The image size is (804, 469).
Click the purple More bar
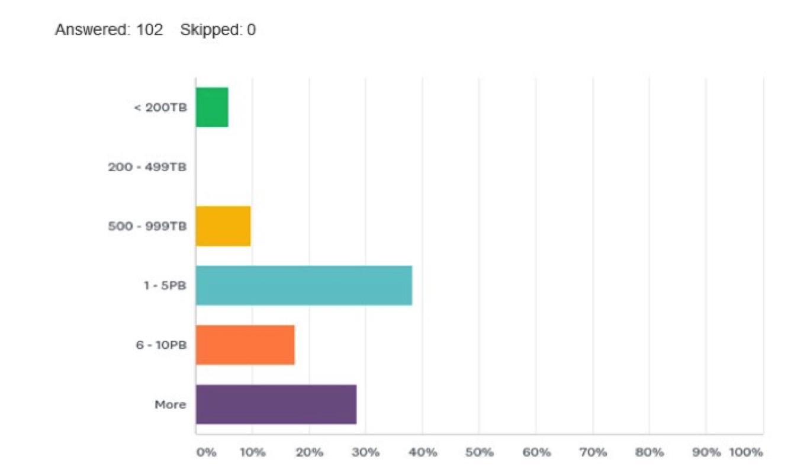276,404
